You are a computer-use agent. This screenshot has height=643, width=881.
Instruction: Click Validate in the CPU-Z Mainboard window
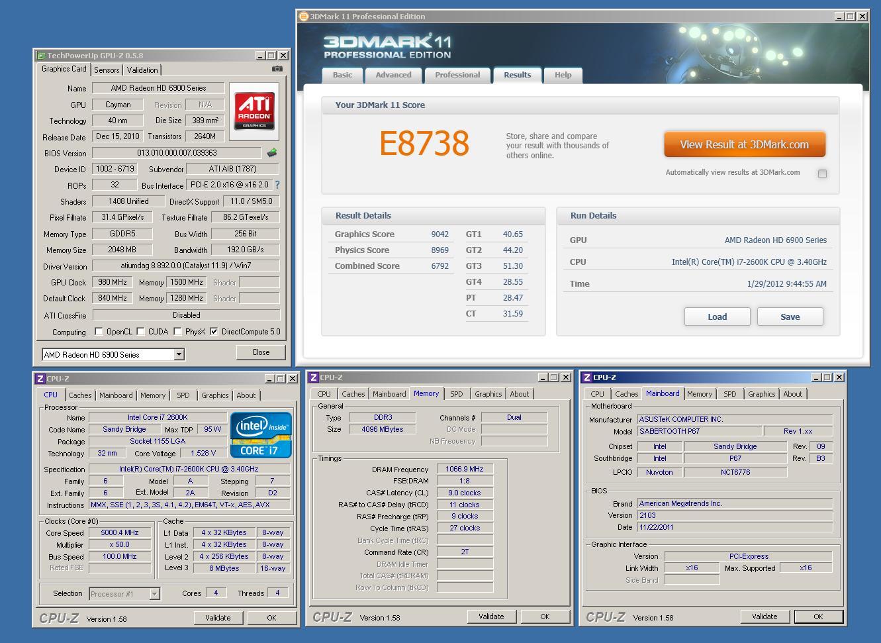tap(765, 617)
